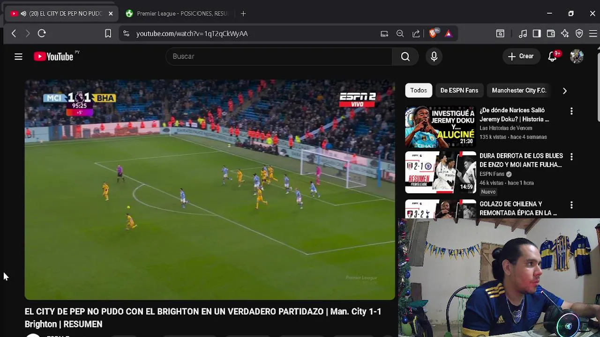Click the Chelsea 2-1 resumen thumbnail
600x337 pixels.
click(x=441, y=173)
